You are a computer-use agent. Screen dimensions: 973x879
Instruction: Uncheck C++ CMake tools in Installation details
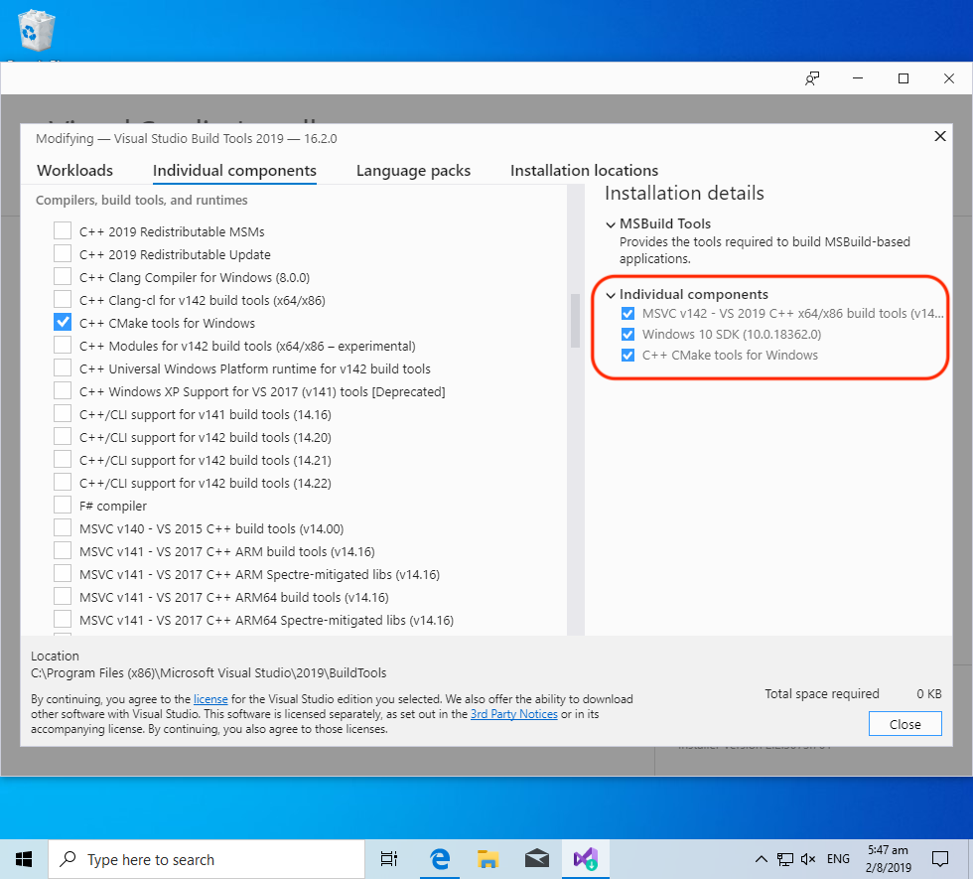point(627,356)
